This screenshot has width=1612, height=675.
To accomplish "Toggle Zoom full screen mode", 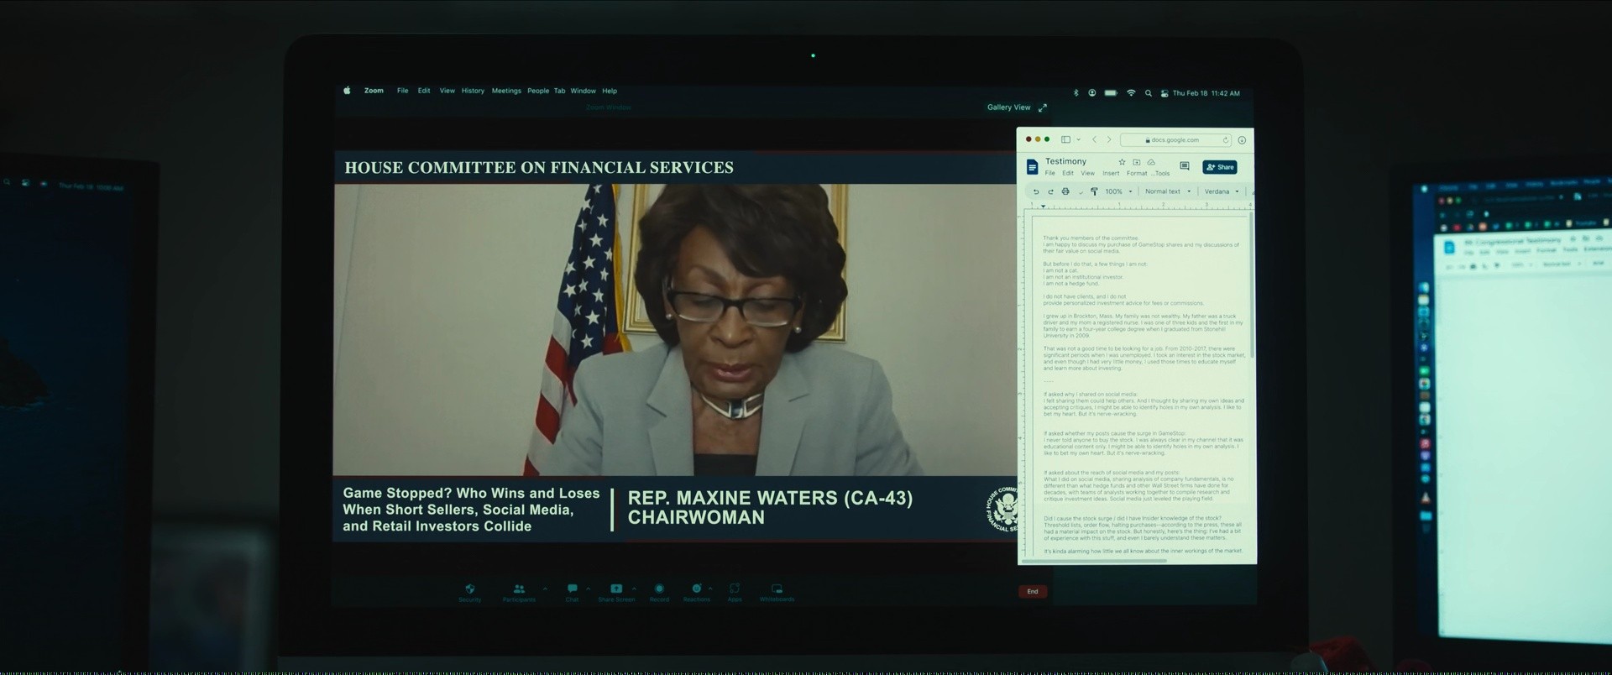I will [1043, 107].
